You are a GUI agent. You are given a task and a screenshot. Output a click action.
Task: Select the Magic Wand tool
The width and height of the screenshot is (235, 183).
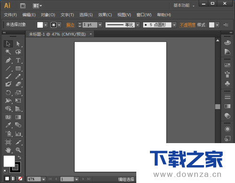point(8,52)
